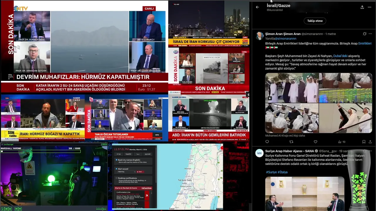Open the SANA agency avatar
The width and height of the screenshot is (376, 211).
click(x=259, y=153)
